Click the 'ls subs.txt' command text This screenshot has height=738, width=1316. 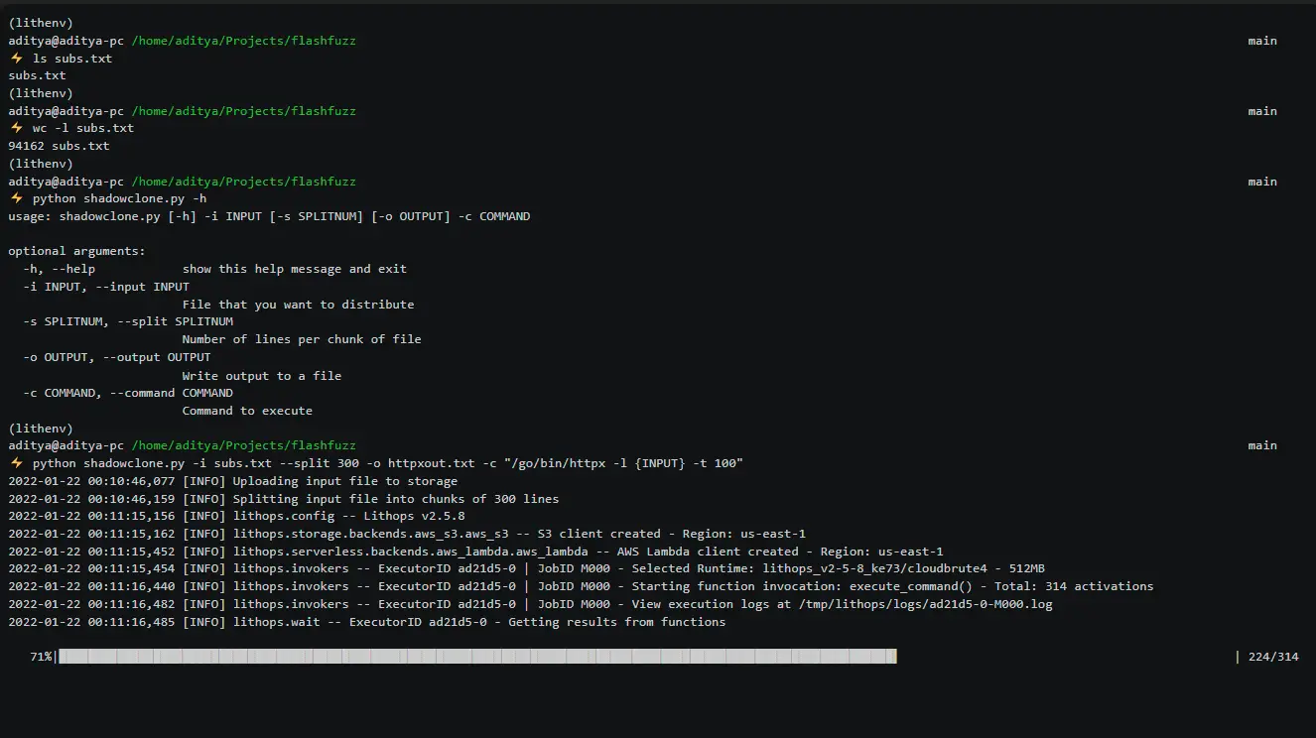click(73, 59)
